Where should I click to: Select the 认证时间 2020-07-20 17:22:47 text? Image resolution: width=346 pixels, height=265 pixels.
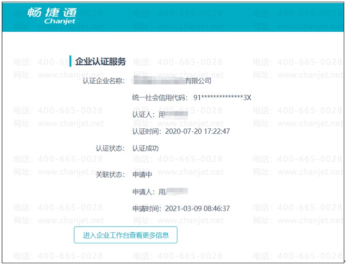181,131
